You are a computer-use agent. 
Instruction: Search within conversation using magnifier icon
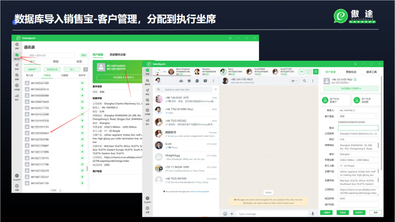click(305, 81)
